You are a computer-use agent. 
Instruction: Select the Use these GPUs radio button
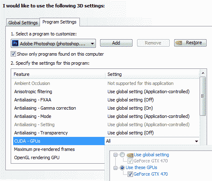[122, 168]
